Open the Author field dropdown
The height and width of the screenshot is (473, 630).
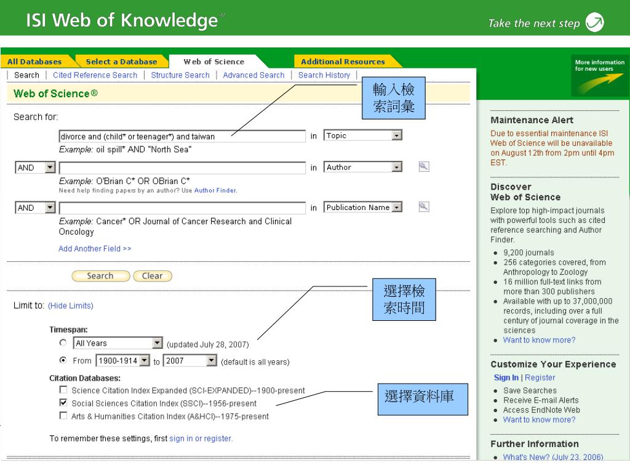363,167
